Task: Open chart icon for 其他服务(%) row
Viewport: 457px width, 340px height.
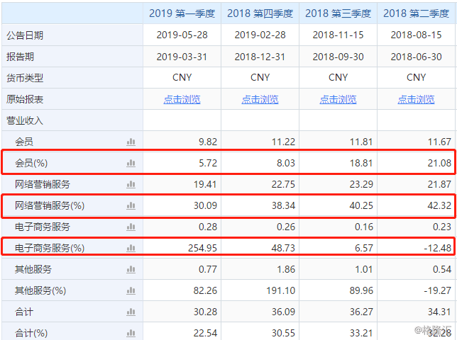Action: pos(131,290)
